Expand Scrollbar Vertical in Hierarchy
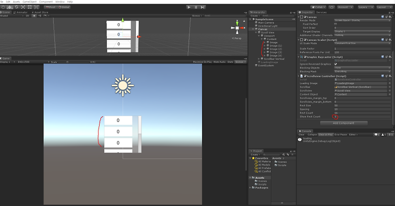 (259, 59)
